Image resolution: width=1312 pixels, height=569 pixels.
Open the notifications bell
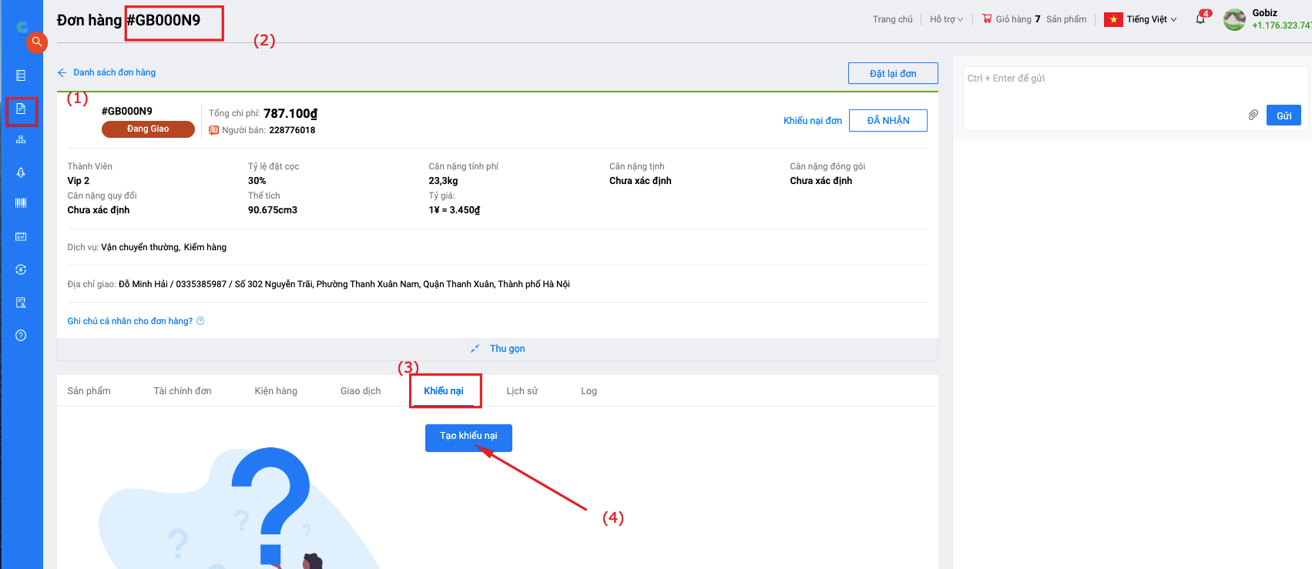1200,19
